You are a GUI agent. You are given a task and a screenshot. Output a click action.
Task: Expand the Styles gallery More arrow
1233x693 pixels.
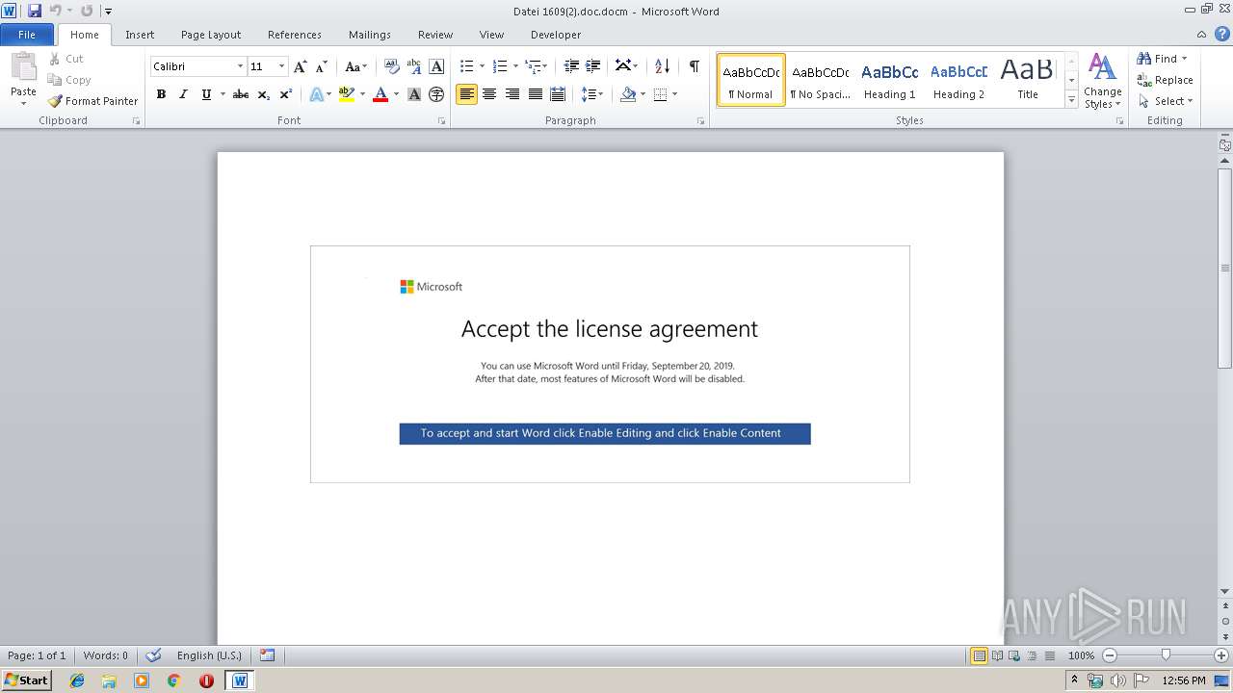click(x=1071, y=100)
